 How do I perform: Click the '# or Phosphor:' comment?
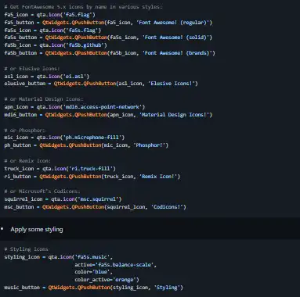[x=24, y=131]
